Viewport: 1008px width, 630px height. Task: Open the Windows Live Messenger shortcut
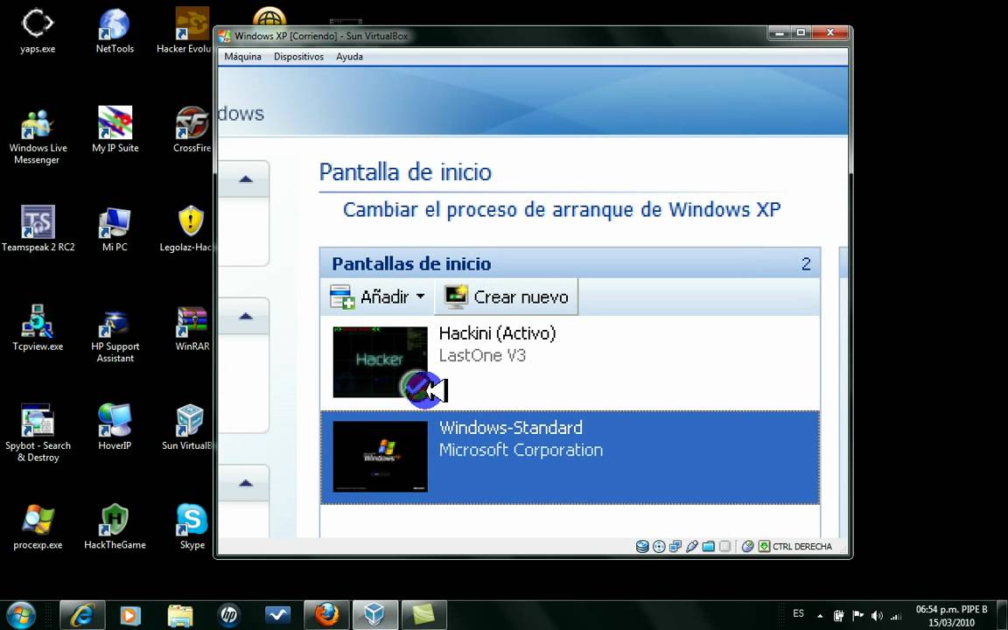coord(38,136)
